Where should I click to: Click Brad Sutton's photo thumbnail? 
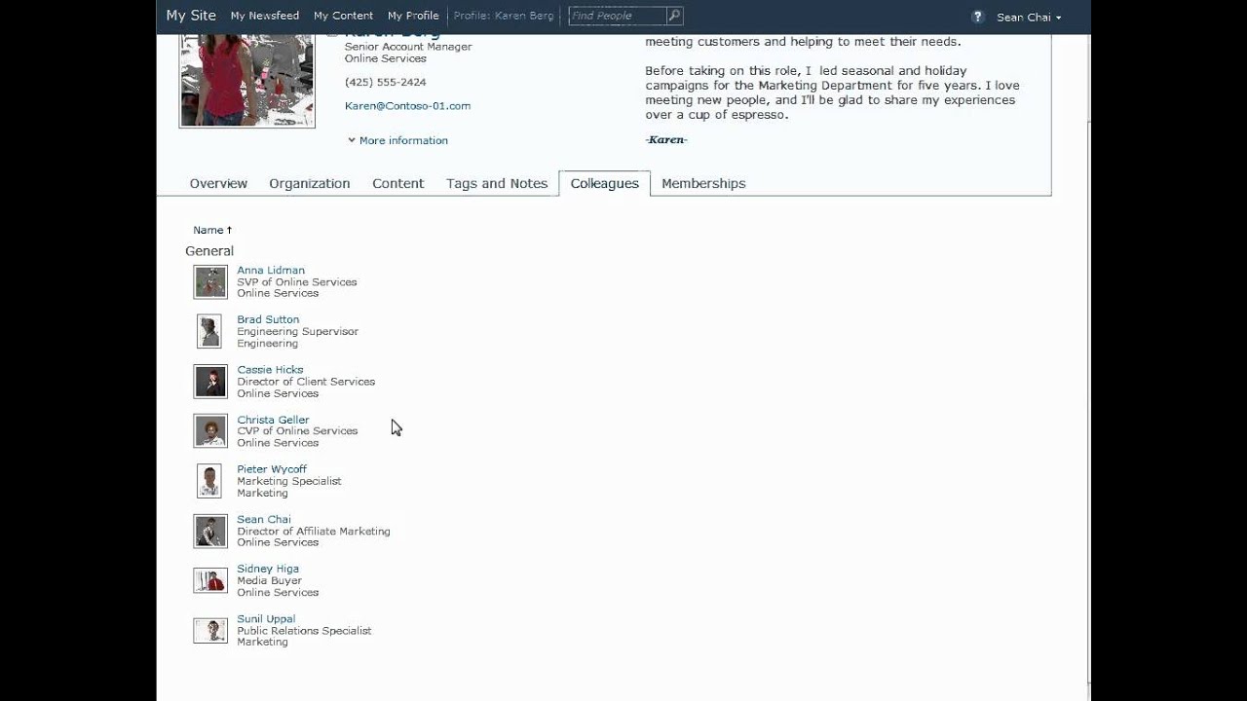[209, 331]
